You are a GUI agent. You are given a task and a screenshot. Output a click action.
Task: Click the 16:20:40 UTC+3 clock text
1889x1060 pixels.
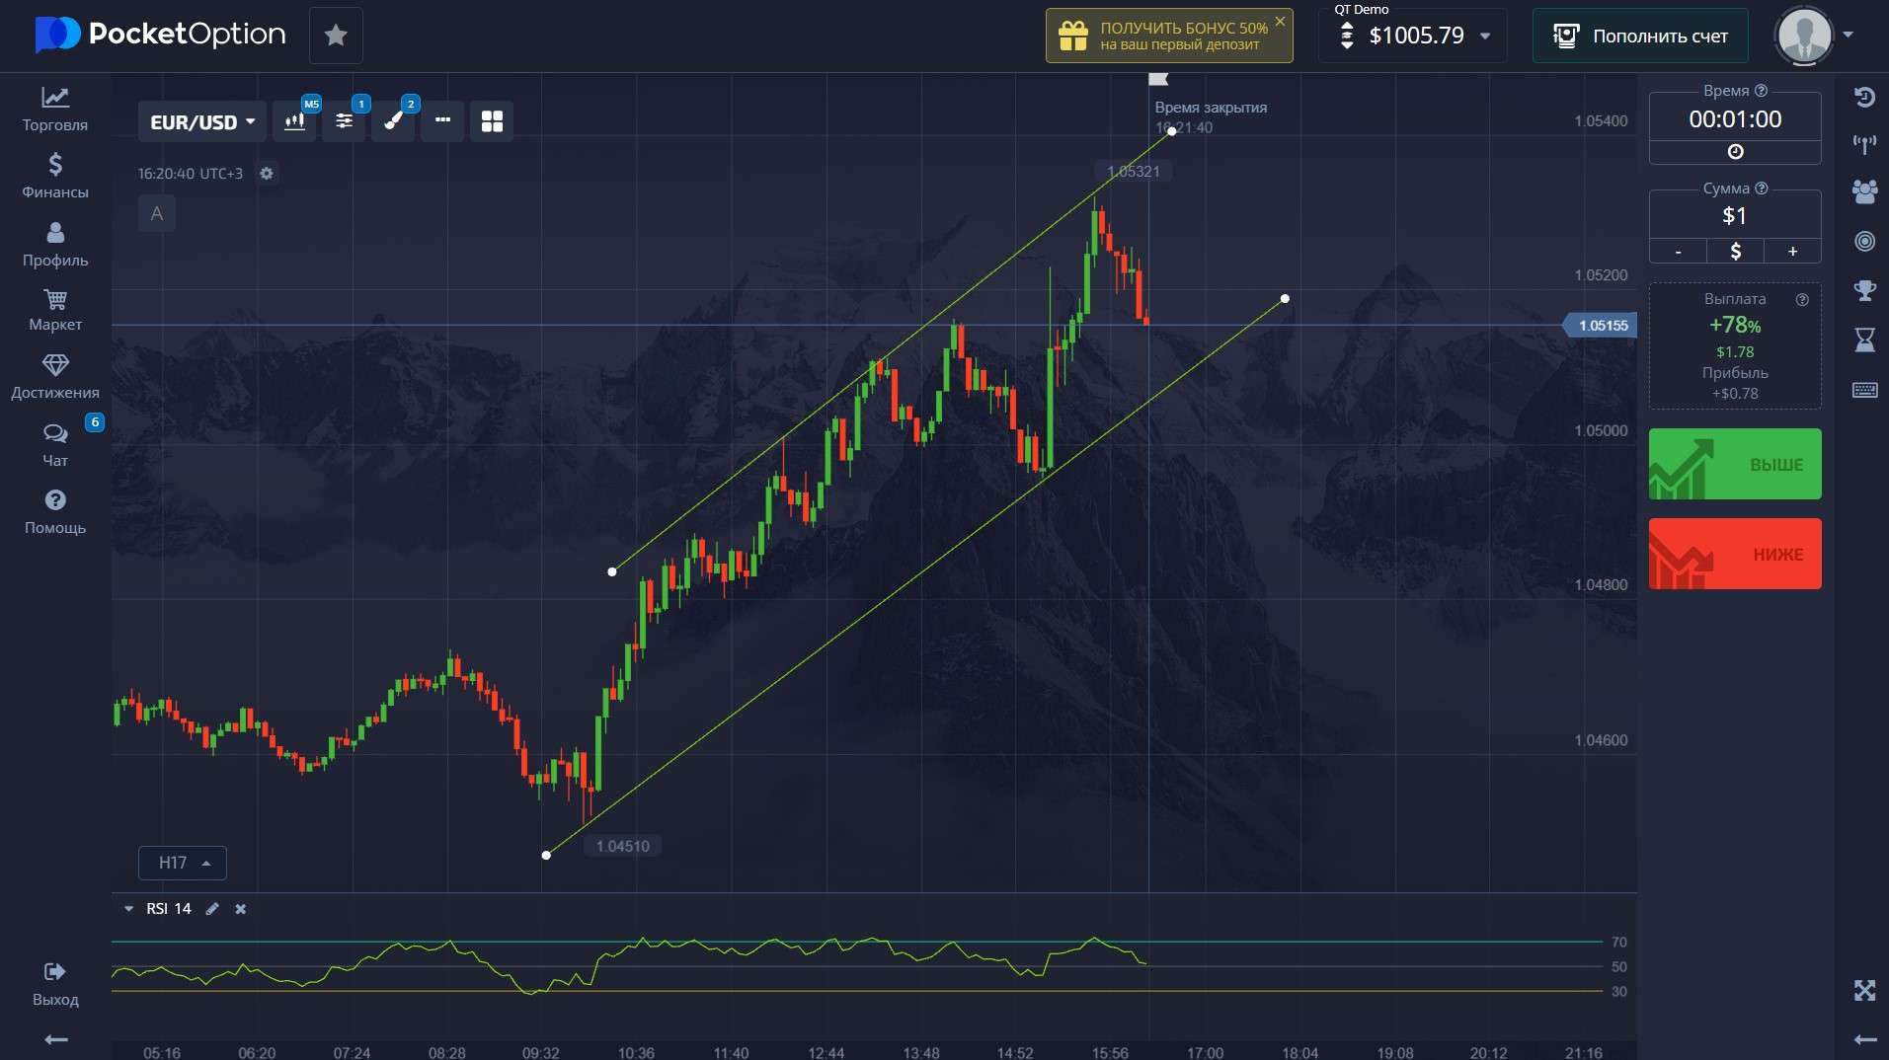coord(190,174)
